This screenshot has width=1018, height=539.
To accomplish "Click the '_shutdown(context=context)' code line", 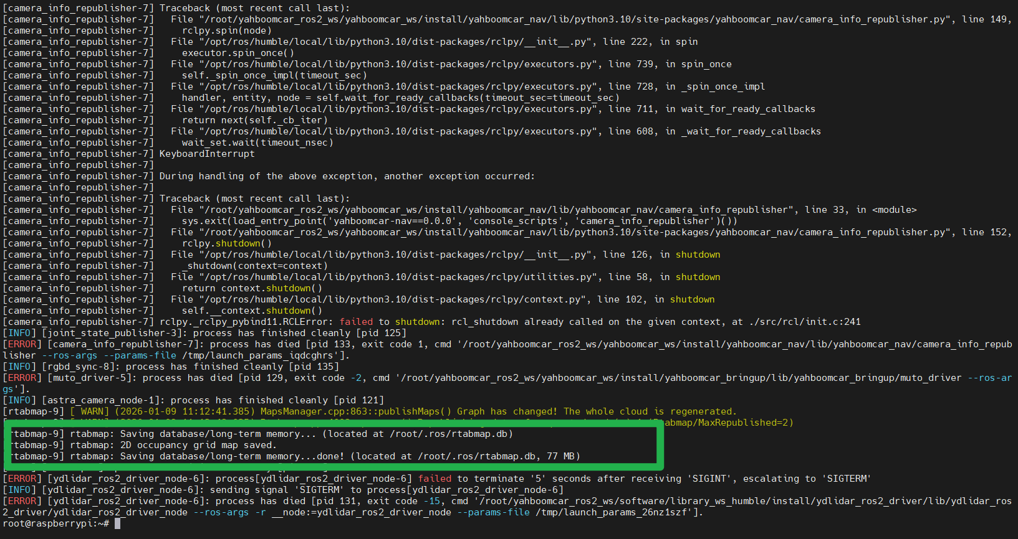I will [x=254, y=266].
